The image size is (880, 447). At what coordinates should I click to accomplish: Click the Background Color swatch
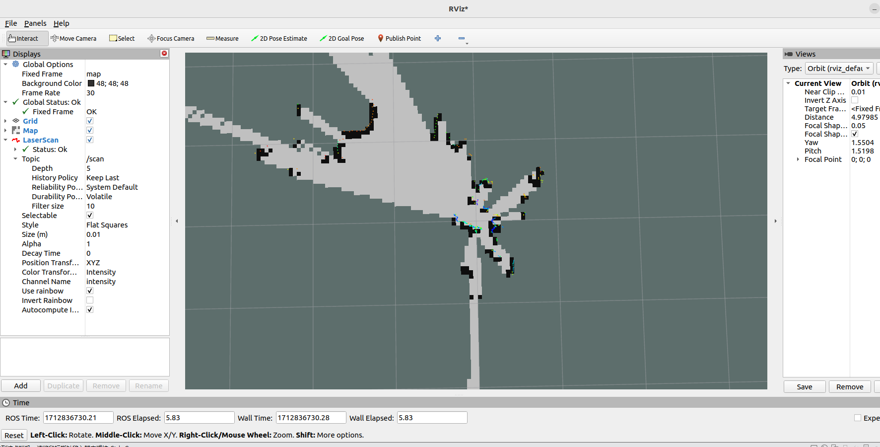tap(91, 83)
